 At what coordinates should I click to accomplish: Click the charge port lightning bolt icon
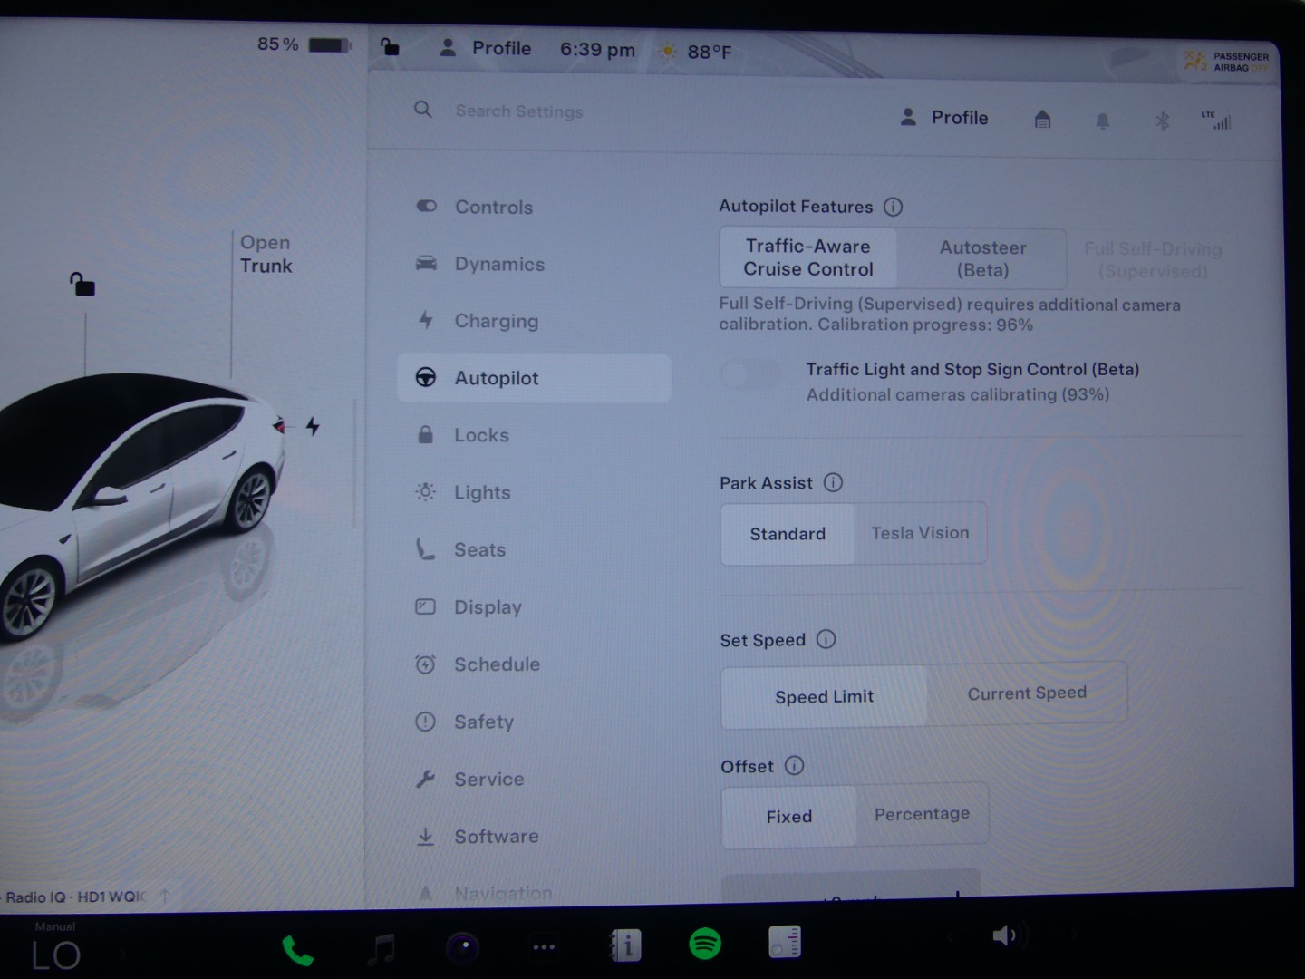(313, 426)
